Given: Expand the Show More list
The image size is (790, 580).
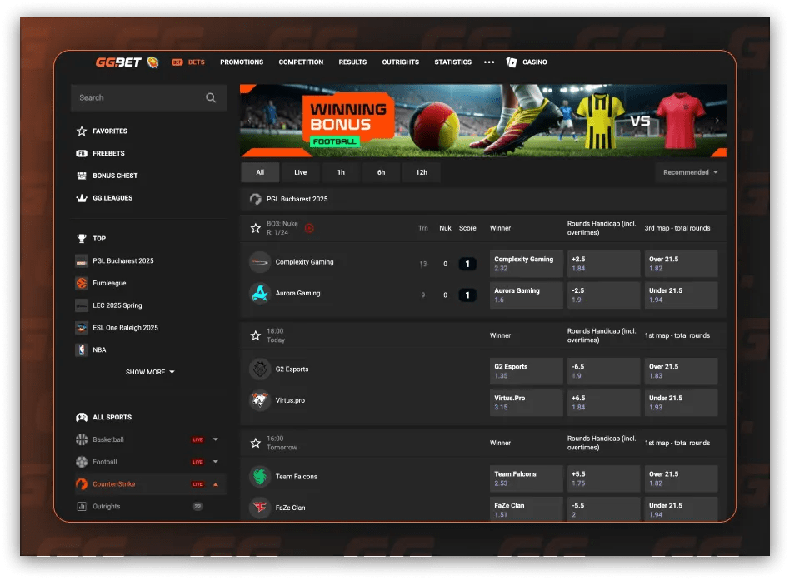Looking at the screenshot, I should pos(150,372).
